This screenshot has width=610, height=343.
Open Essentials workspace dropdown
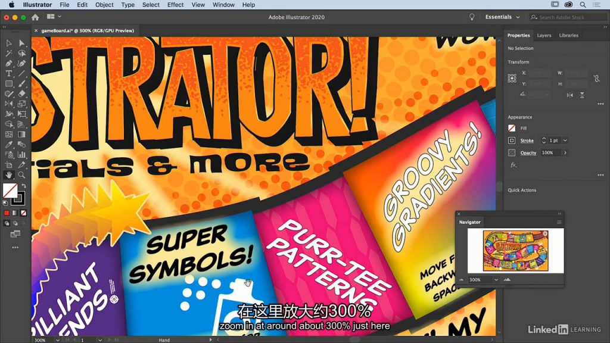pyautogui.click(x=502, y=17)
